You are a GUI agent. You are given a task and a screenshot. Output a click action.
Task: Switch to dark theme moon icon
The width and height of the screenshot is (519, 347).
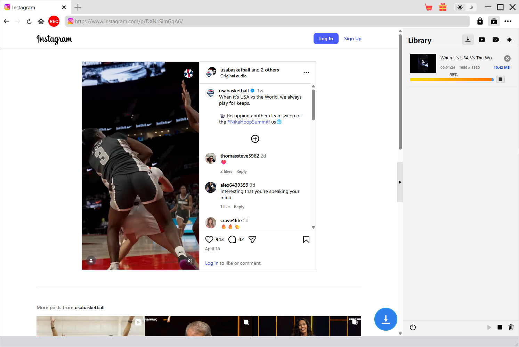[471, 7]
